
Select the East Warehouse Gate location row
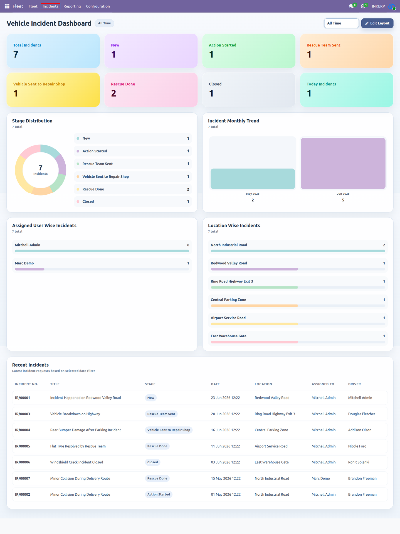298,338
